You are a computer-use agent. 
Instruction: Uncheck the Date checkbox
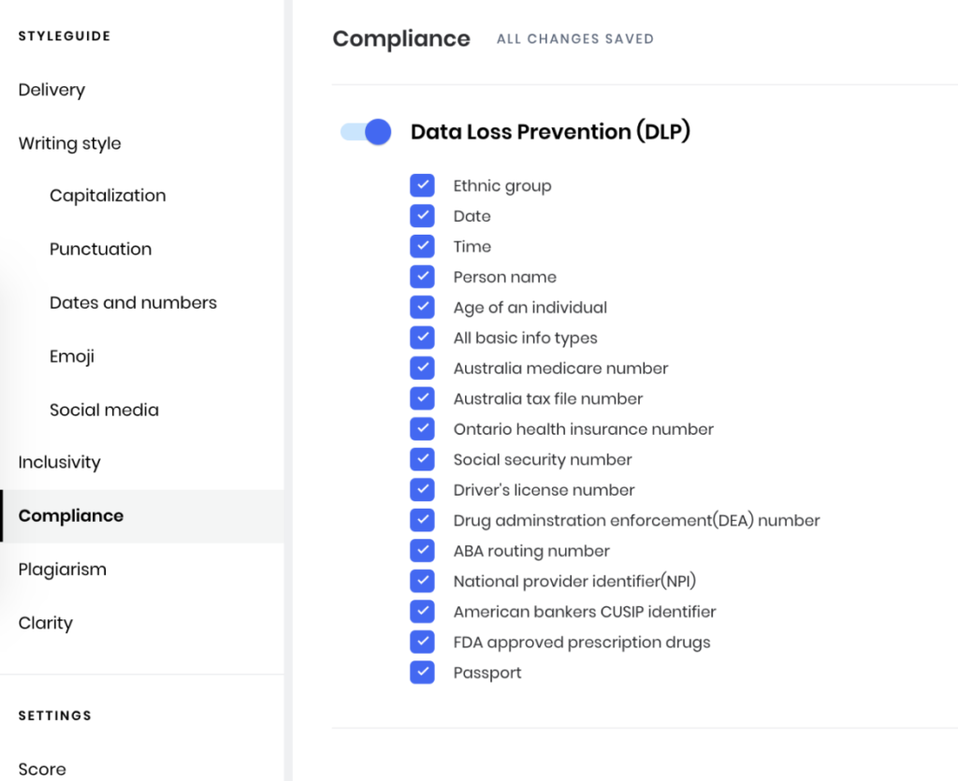pyautogui.click(x=422, y=215)
